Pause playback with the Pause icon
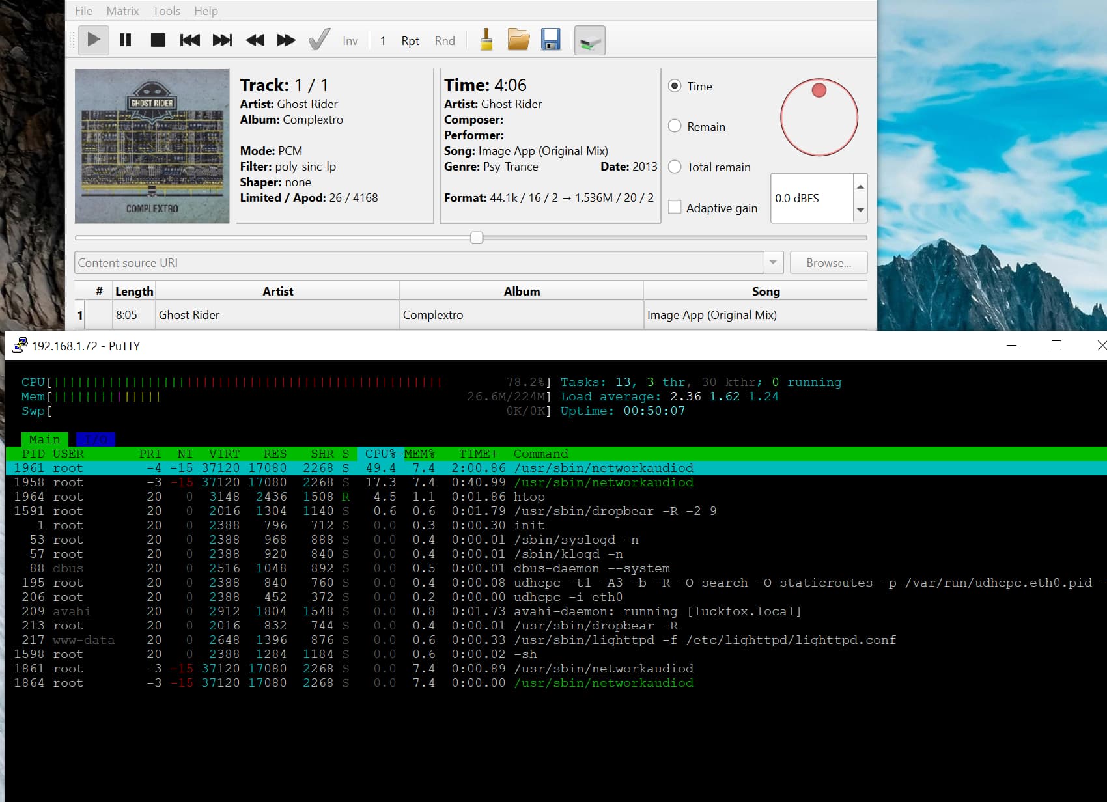Image resolution: width=1107 pixels, height=802 pixels. [x=126, y=40]
